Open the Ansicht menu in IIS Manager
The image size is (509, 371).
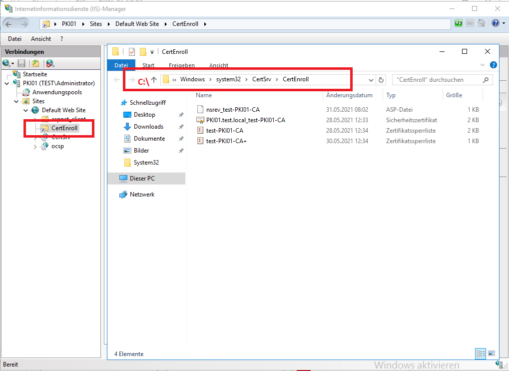click(x=41, y=38)
